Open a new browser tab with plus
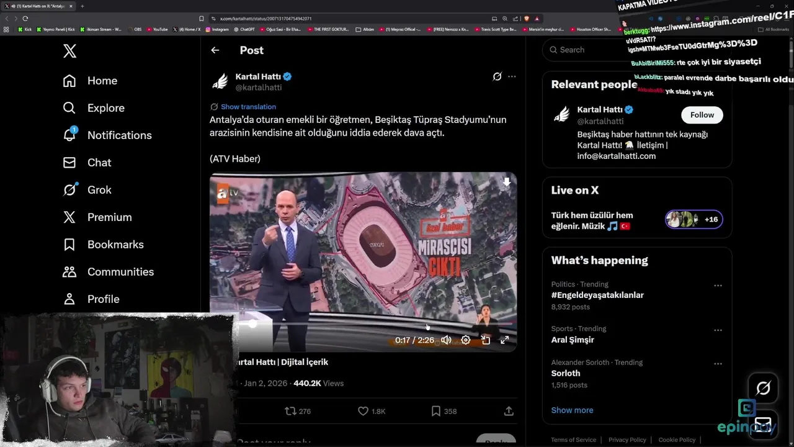Viewport: 794px width, 447px height. tap(82, 6)
